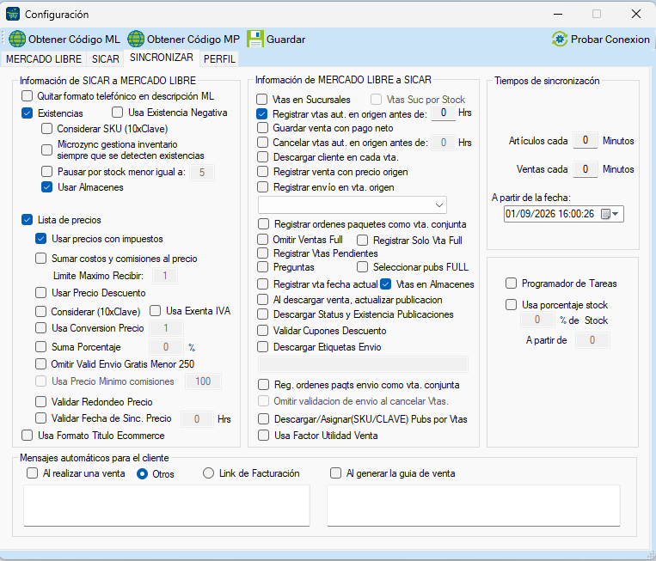Click the message box under Al realizar una venta

tap(167, 505)
